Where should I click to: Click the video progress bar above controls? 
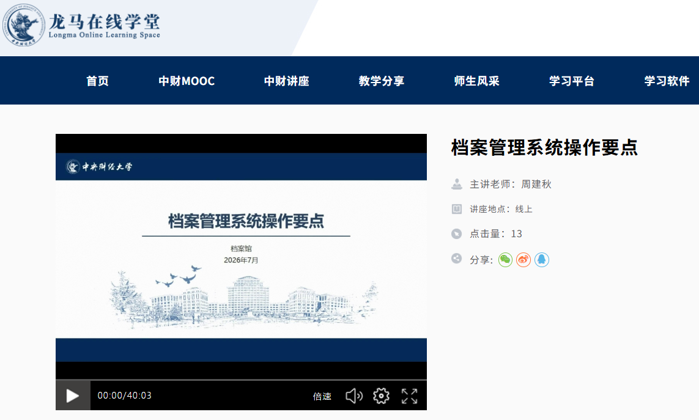[241, 380]
